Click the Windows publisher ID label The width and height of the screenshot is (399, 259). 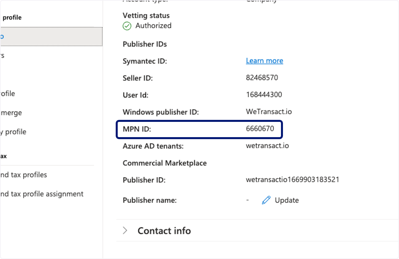point(161,112)
